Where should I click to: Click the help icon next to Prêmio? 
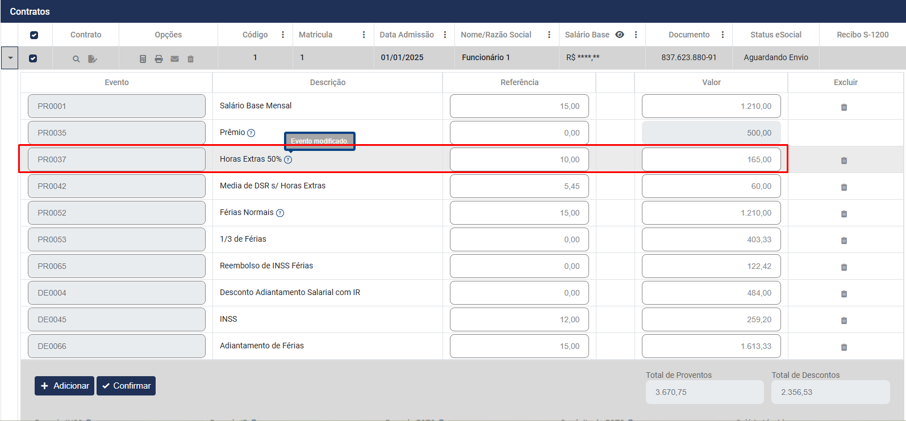[251, 133]
